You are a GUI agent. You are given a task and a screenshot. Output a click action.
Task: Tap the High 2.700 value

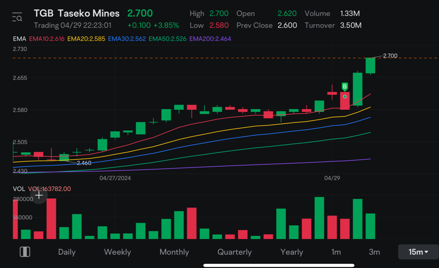click(219, 13)
